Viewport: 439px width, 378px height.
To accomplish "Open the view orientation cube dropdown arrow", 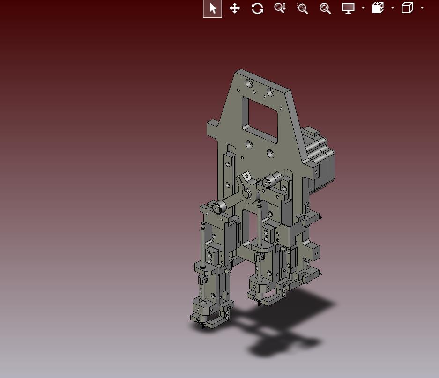I will (x=422, y=8).
